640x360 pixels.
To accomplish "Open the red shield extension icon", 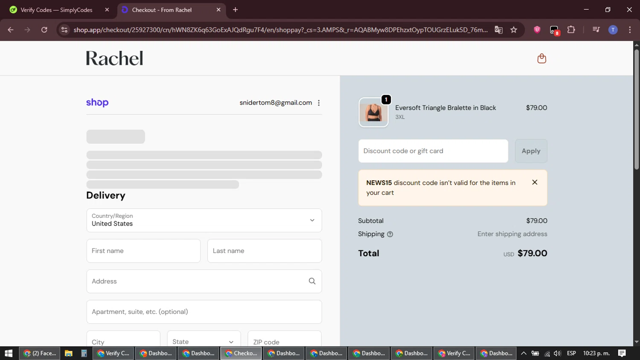I will point(537,29).
